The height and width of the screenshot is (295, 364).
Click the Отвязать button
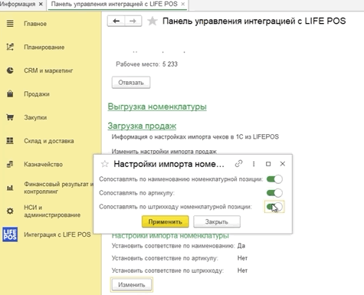(131, 83)
